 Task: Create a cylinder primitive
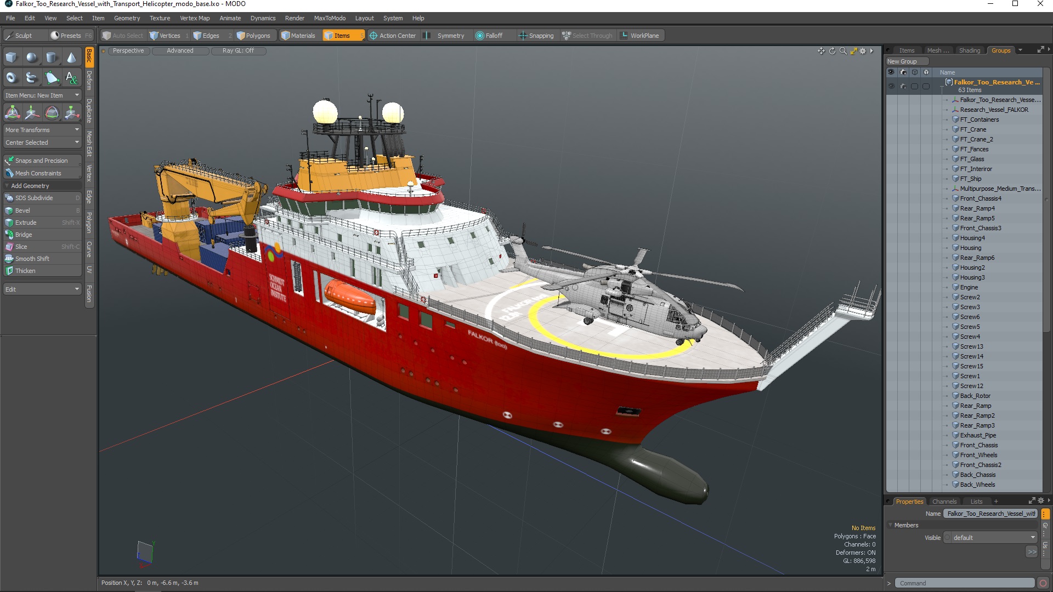coord(52,58)
